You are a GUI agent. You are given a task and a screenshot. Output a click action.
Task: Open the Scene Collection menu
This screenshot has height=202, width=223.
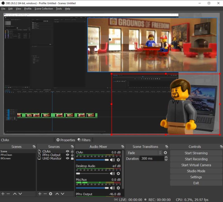[44, 9]
